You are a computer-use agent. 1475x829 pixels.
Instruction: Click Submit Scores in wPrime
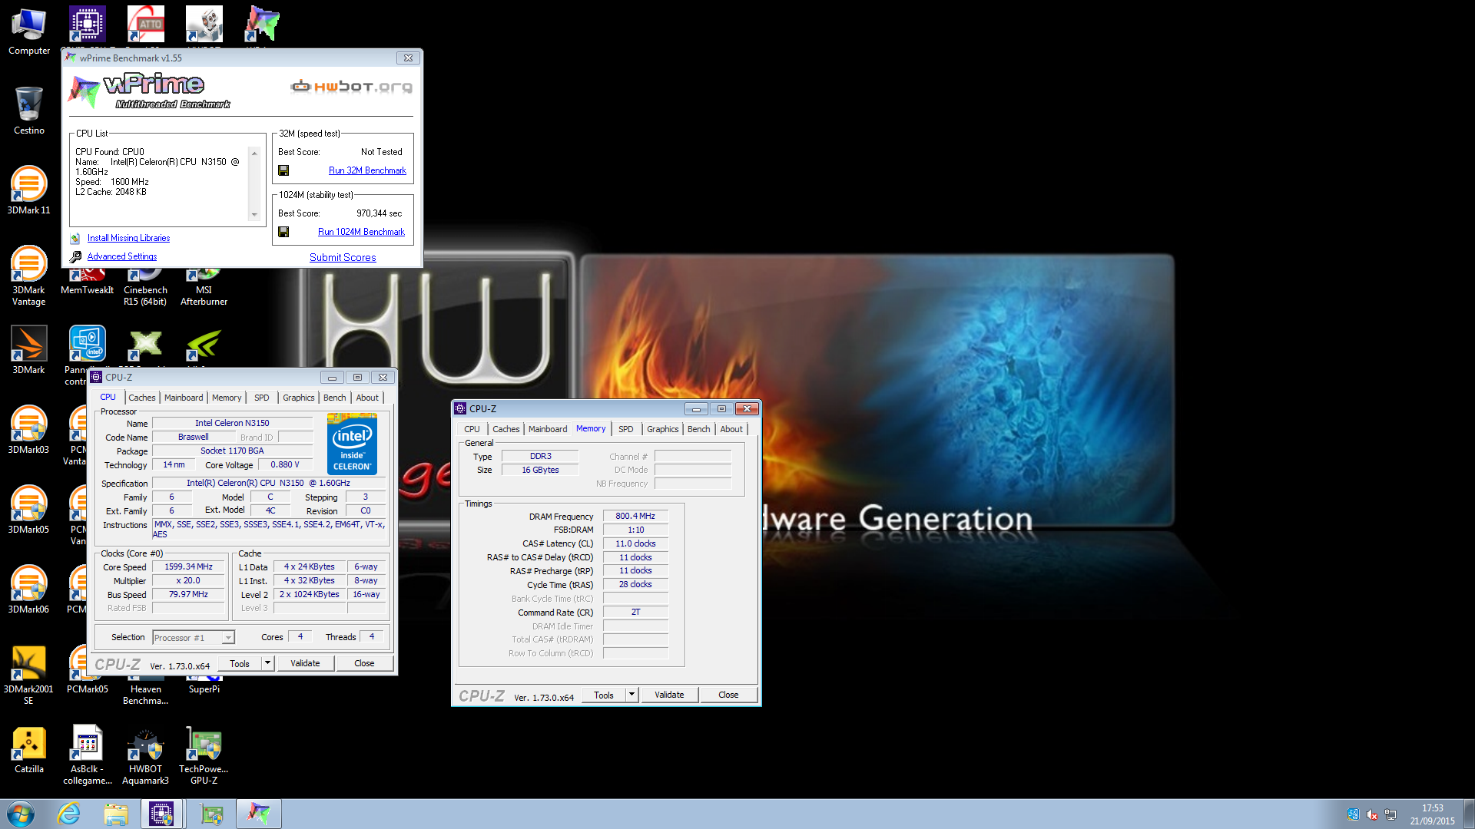(x=343, y=257)
